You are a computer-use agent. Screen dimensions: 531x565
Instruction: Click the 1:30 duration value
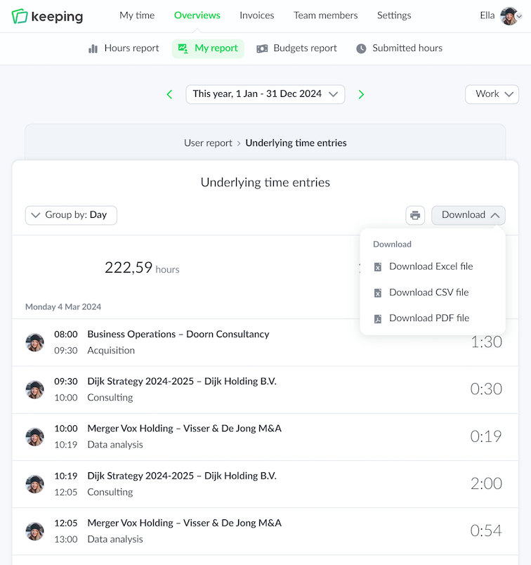tap(486, 342)
